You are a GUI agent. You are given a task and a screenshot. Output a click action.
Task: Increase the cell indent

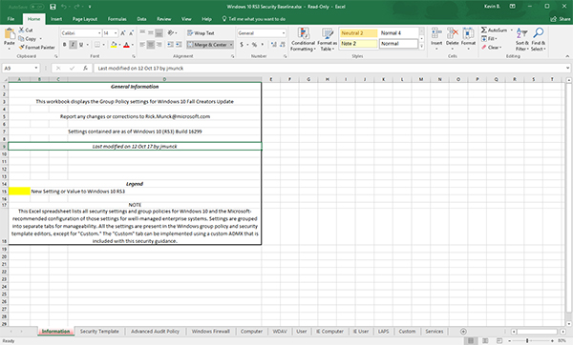coord(179,45)
